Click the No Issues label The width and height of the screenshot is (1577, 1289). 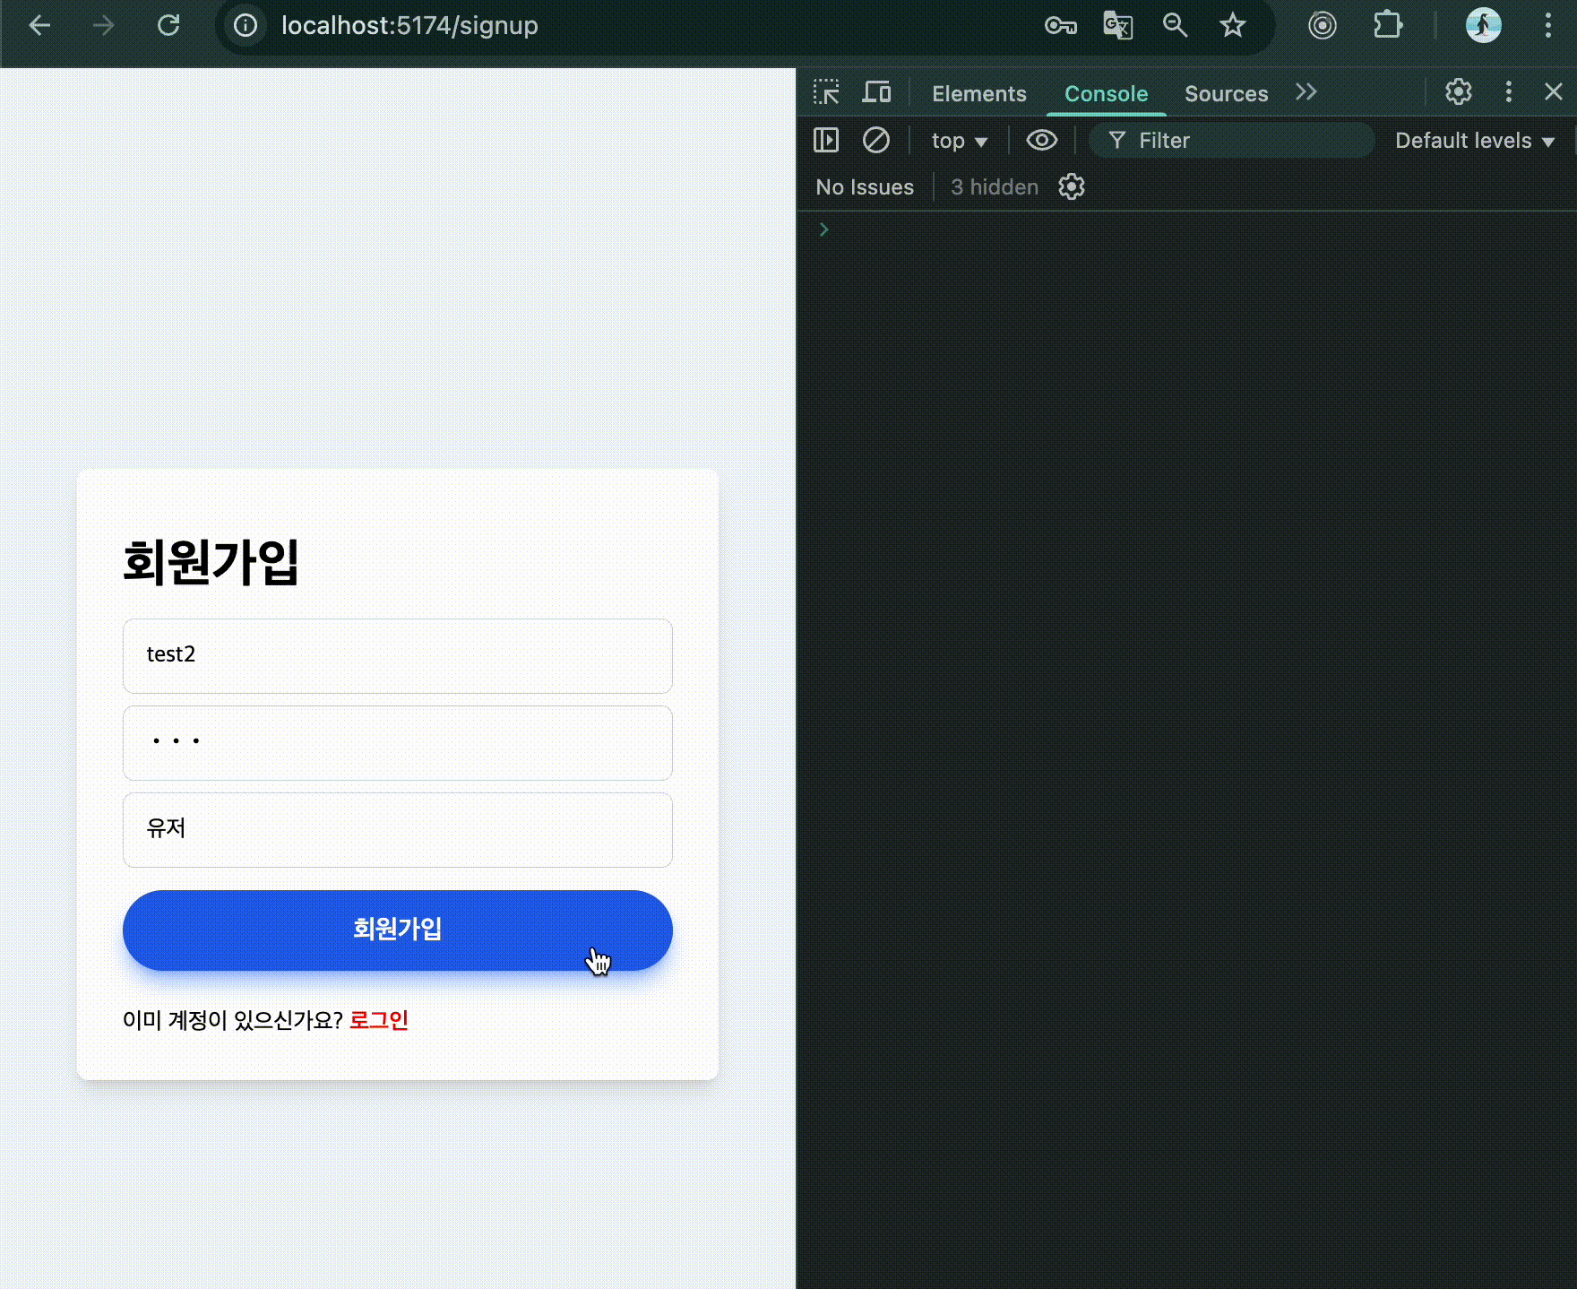[x=865, y=187]
